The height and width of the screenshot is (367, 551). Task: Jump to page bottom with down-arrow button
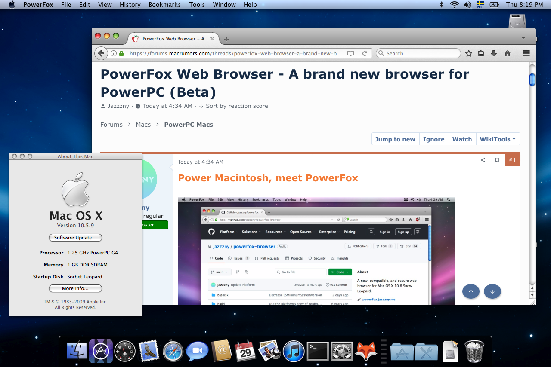coord(492,291)
